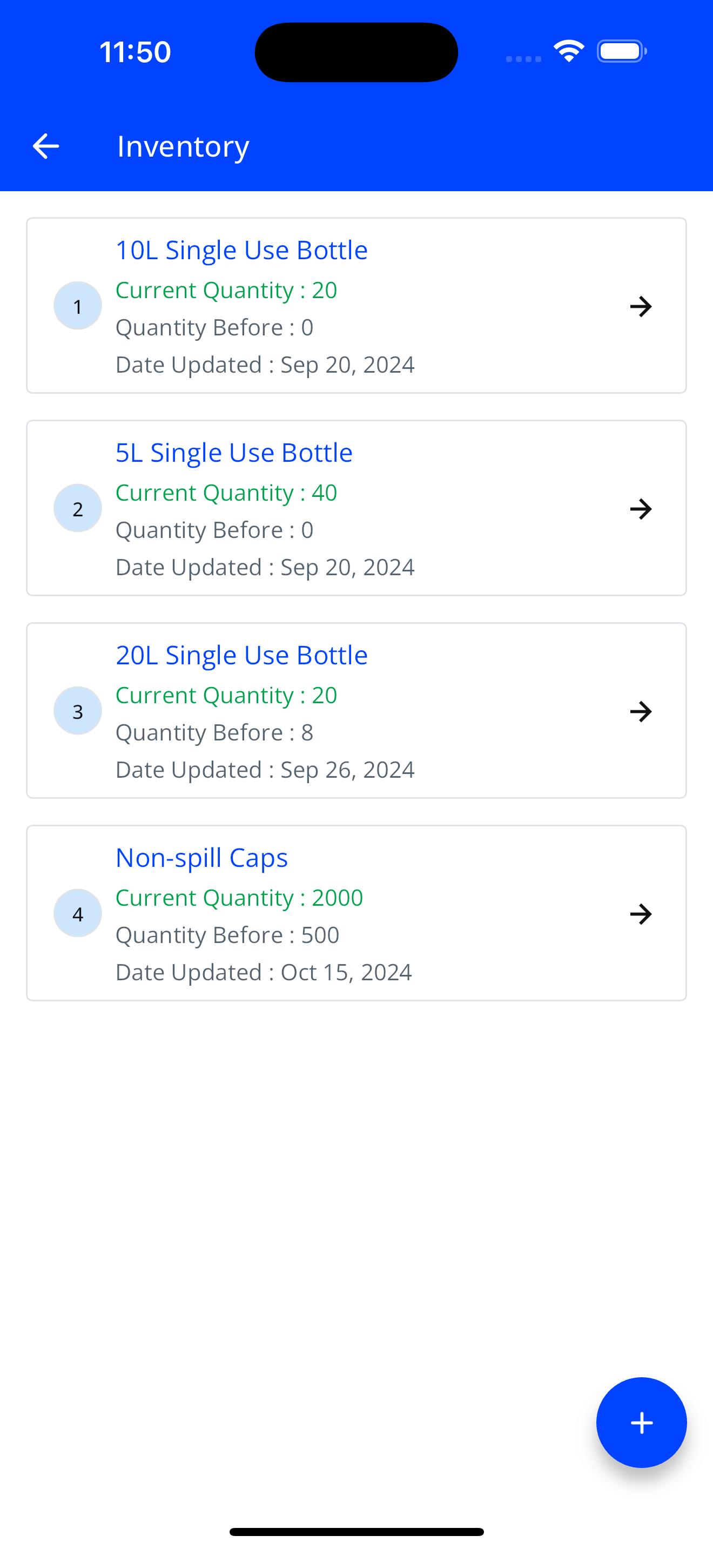Tap the plus floating add button
The width and height of the screenshot is (713, 1549).
pyautogui.click(x=641, y=1422)
